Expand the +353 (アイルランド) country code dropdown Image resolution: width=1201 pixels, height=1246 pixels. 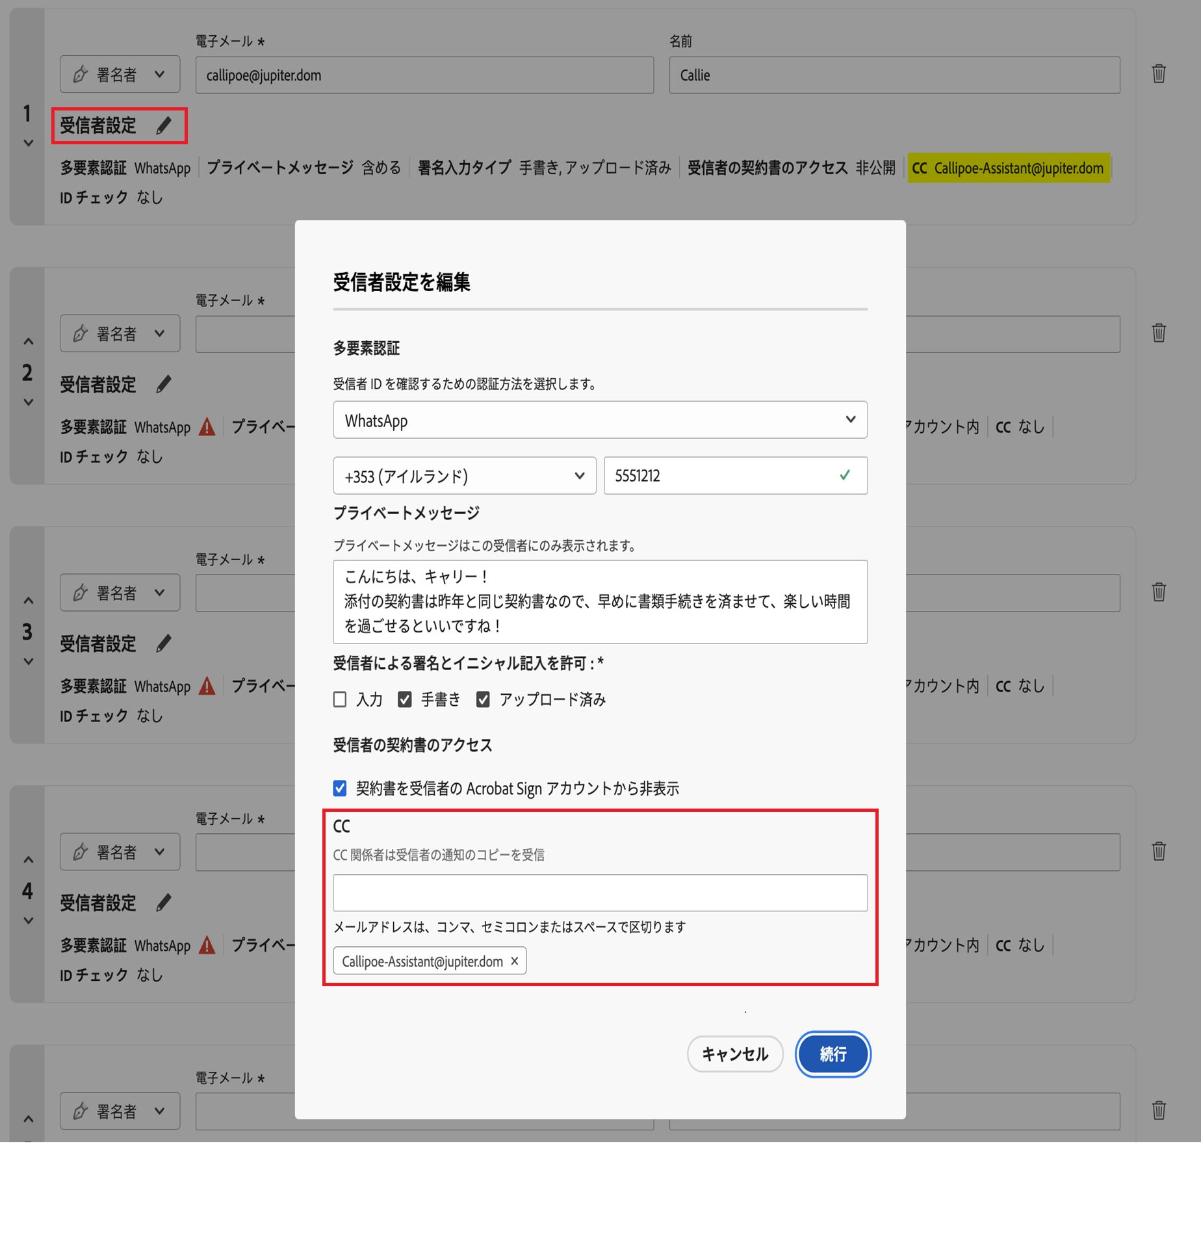click(465, 476)
